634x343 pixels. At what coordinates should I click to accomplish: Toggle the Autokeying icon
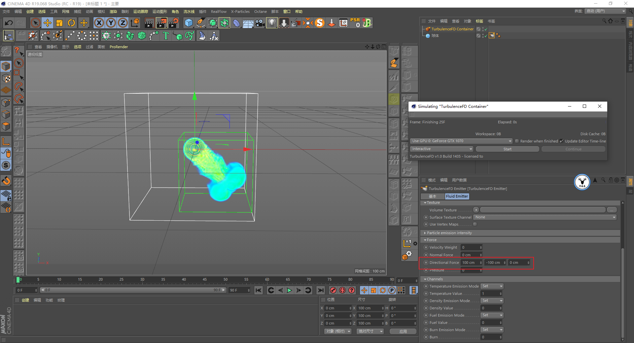click(x=342, y=290)
